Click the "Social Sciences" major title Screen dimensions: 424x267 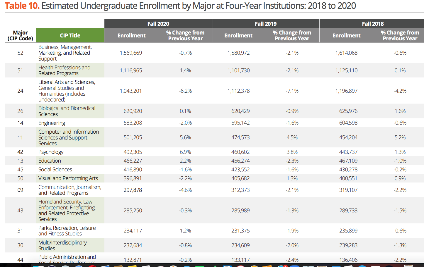tap(55, 170)
